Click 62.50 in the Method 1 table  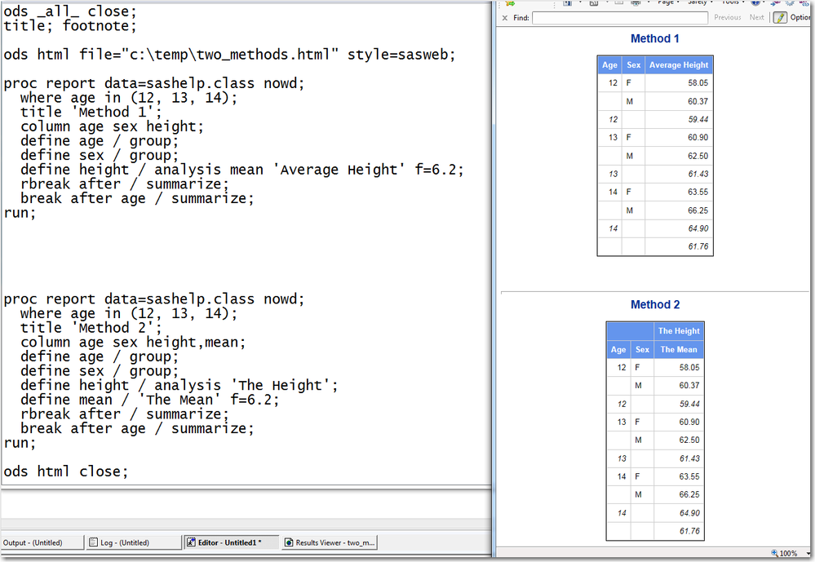coord(698,156)
